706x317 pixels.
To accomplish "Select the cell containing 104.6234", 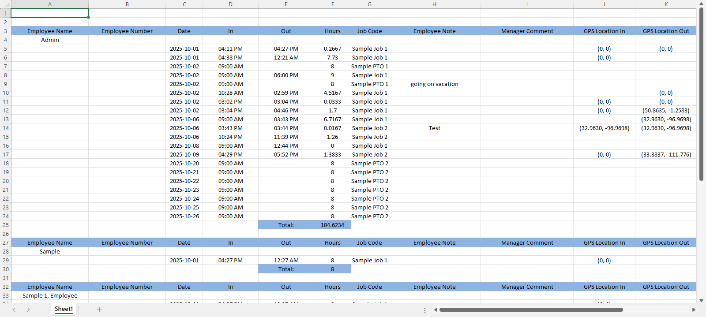I will pos(332,225).
